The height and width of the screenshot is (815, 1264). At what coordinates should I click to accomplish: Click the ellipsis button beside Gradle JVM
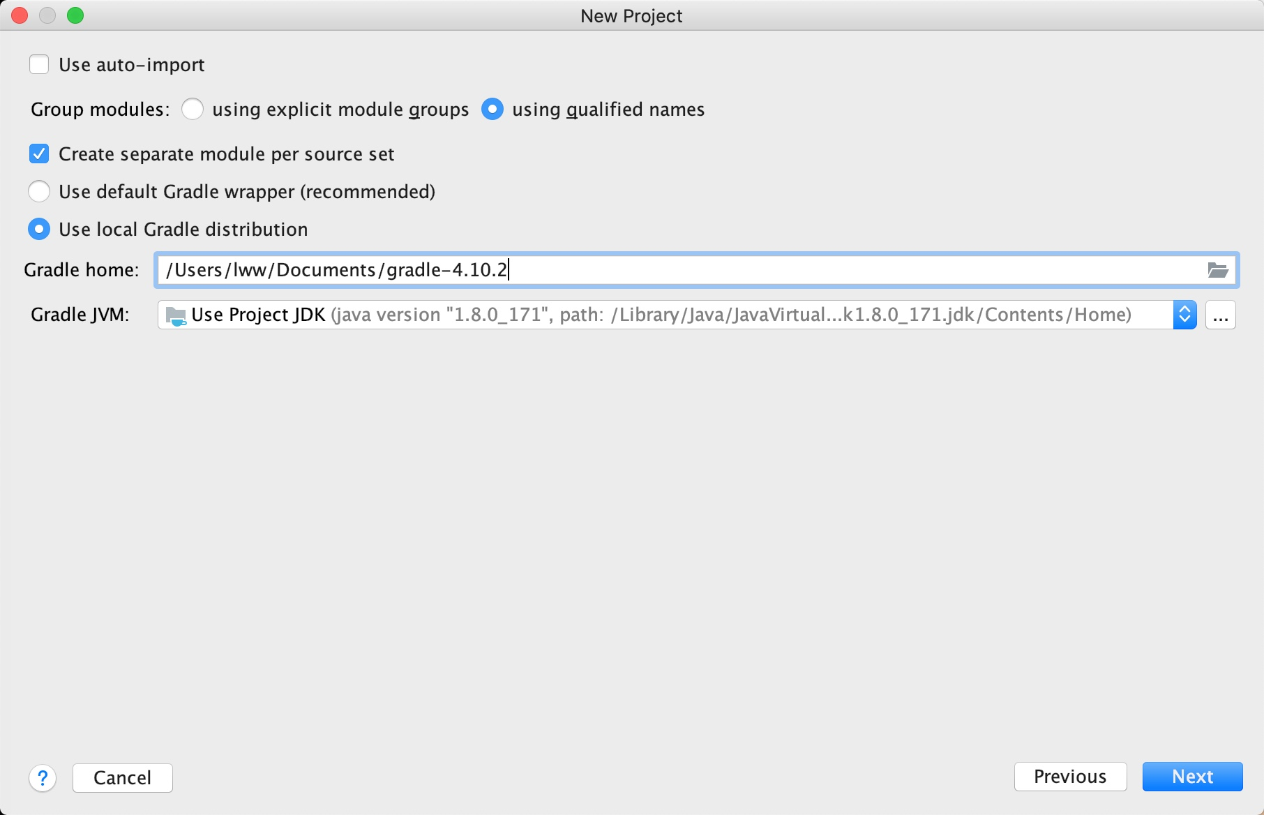(1220, 315)
